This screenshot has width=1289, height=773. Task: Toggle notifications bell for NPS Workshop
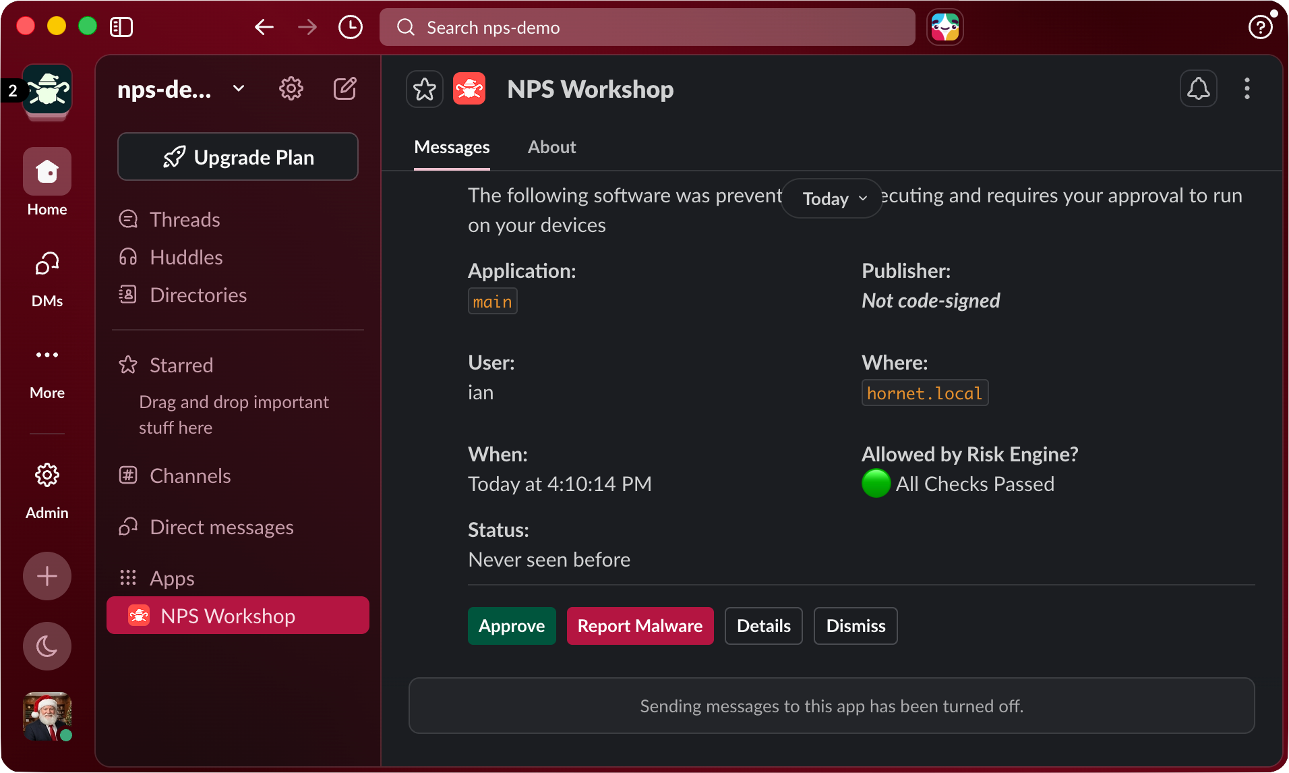point(1199,88)
